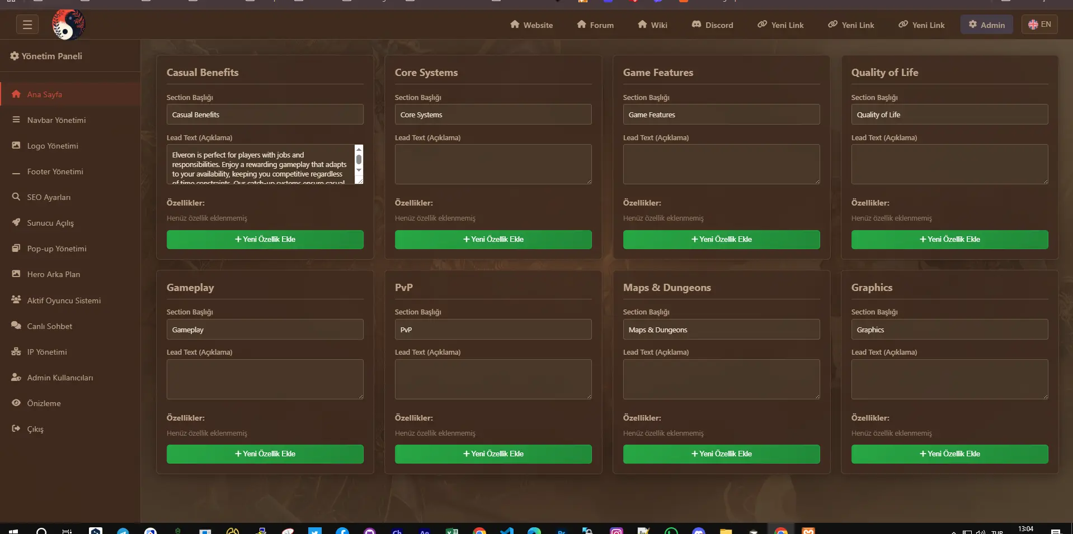Go to Forum from top navbar
The image size is (1073, 534).
[595, 25]
